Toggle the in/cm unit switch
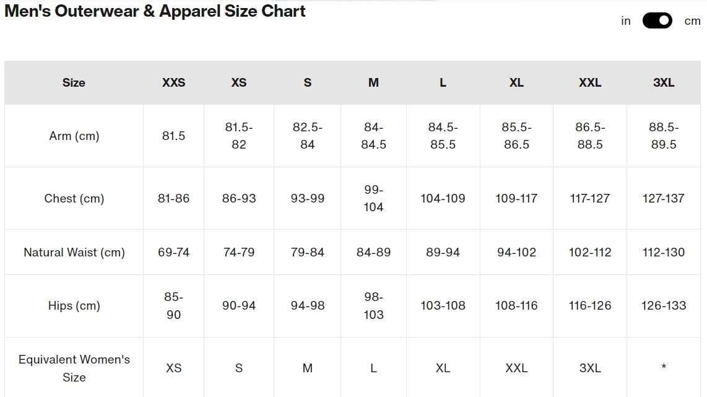Screen dimensions: 707x397 pyautogui.click(x=657, y=21)
